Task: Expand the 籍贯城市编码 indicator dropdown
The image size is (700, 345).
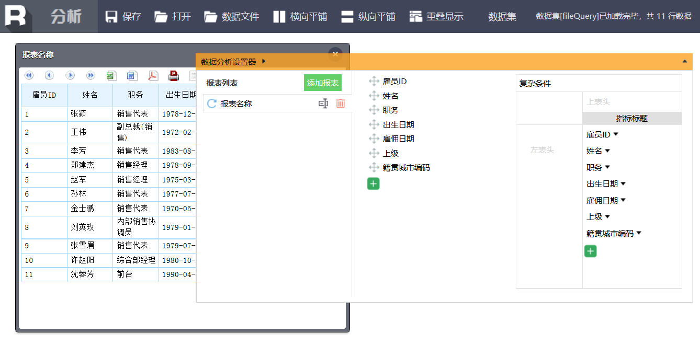Action: click(639, 233)
